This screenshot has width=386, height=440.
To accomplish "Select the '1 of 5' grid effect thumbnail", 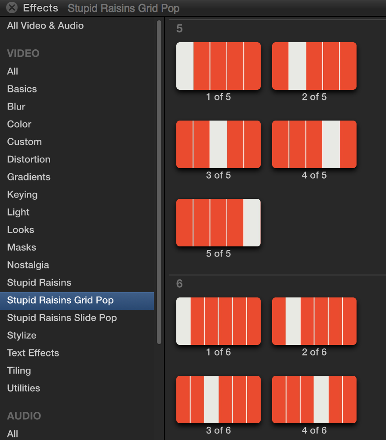I will (218, 66).
